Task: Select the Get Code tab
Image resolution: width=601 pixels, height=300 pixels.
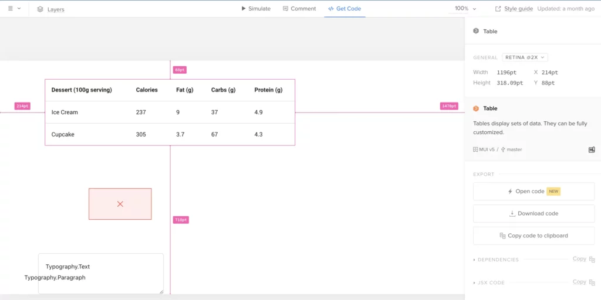Action: tap(345, 9)
